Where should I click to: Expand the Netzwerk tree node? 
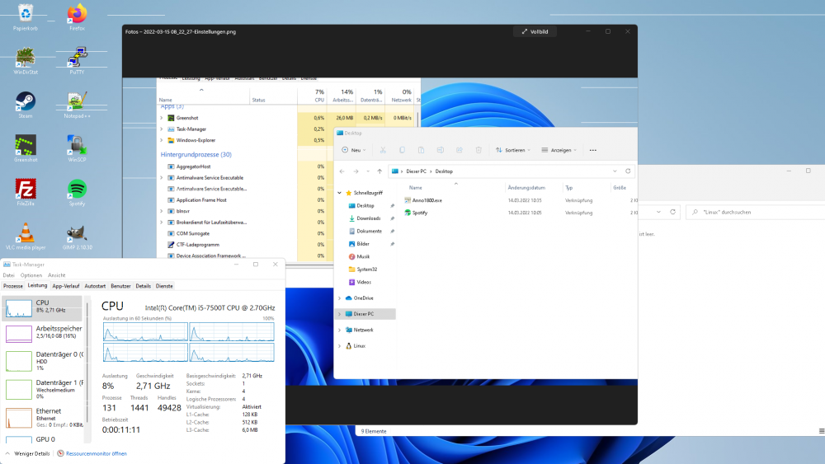[x=339, y=330]
